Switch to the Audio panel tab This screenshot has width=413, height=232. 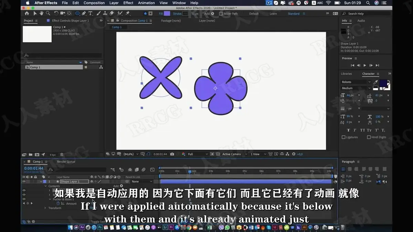point(361,21)
